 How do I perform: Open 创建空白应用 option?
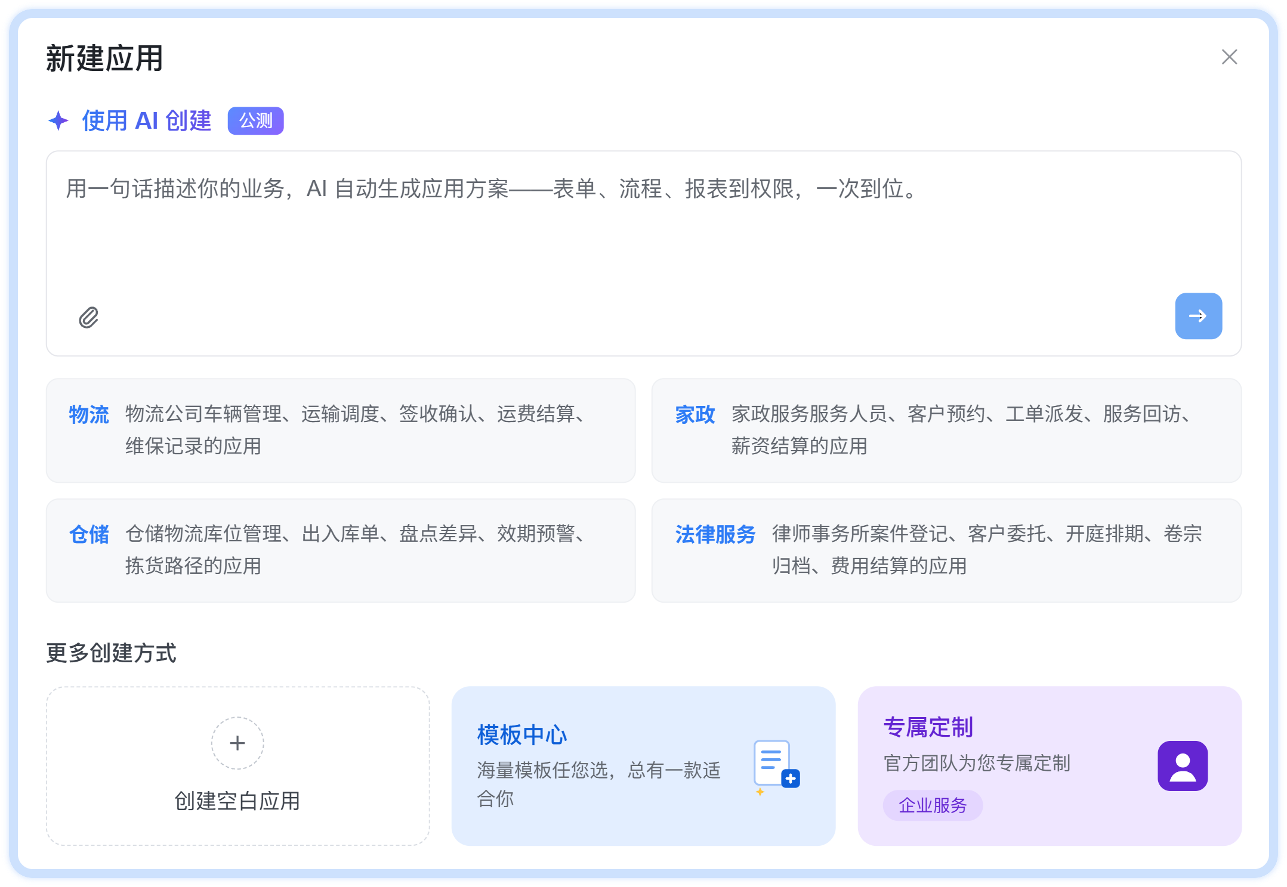pos(238,766)
